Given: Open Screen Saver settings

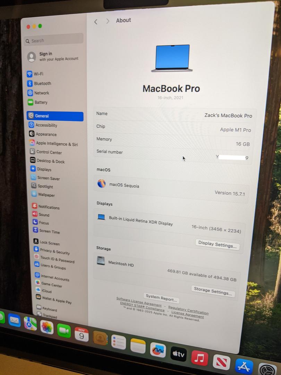Looking at the screenshot, I should point(45,178).
